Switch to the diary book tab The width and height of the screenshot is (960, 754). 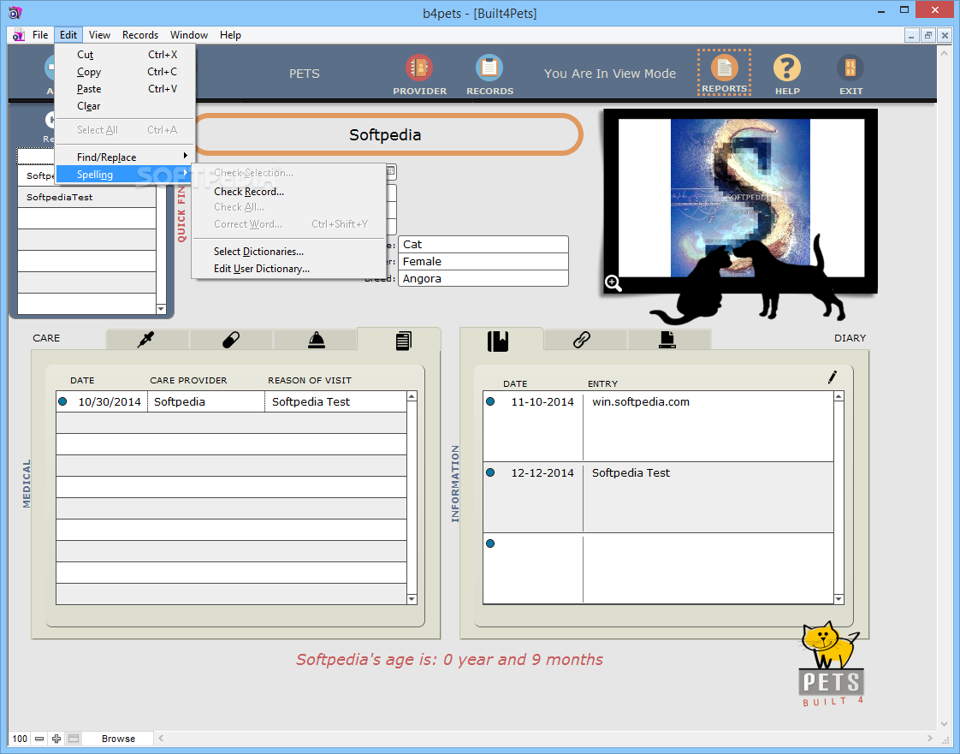tap(498, 341)
